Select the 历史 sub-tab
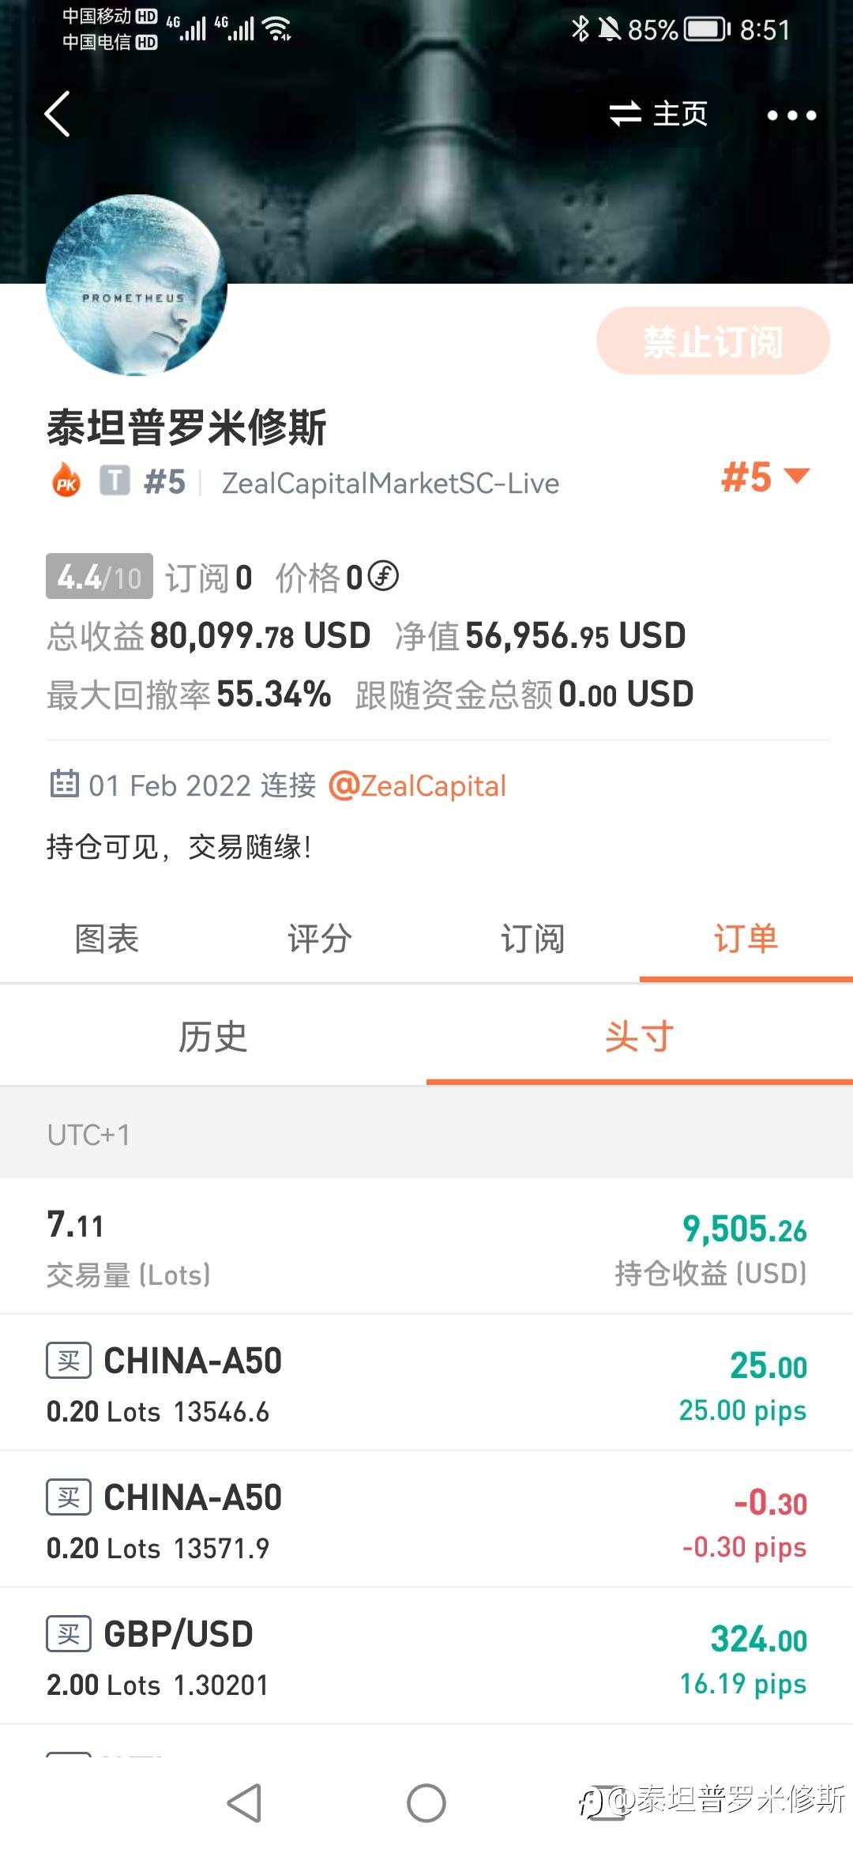The image size is (853, 1849). pos(213,1037)
